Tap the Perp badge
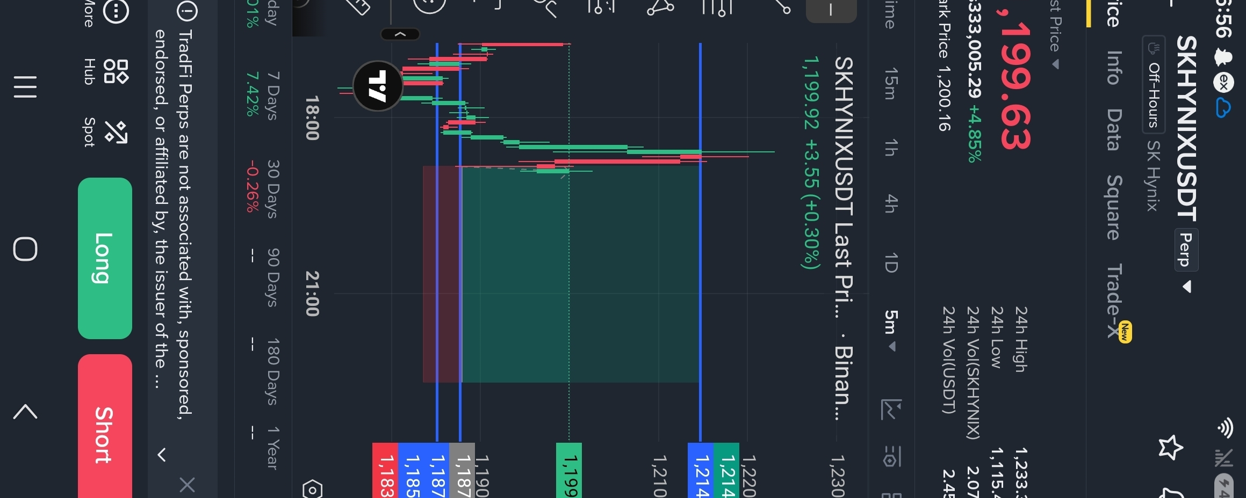The image size is (1246, 498). 1186,250
